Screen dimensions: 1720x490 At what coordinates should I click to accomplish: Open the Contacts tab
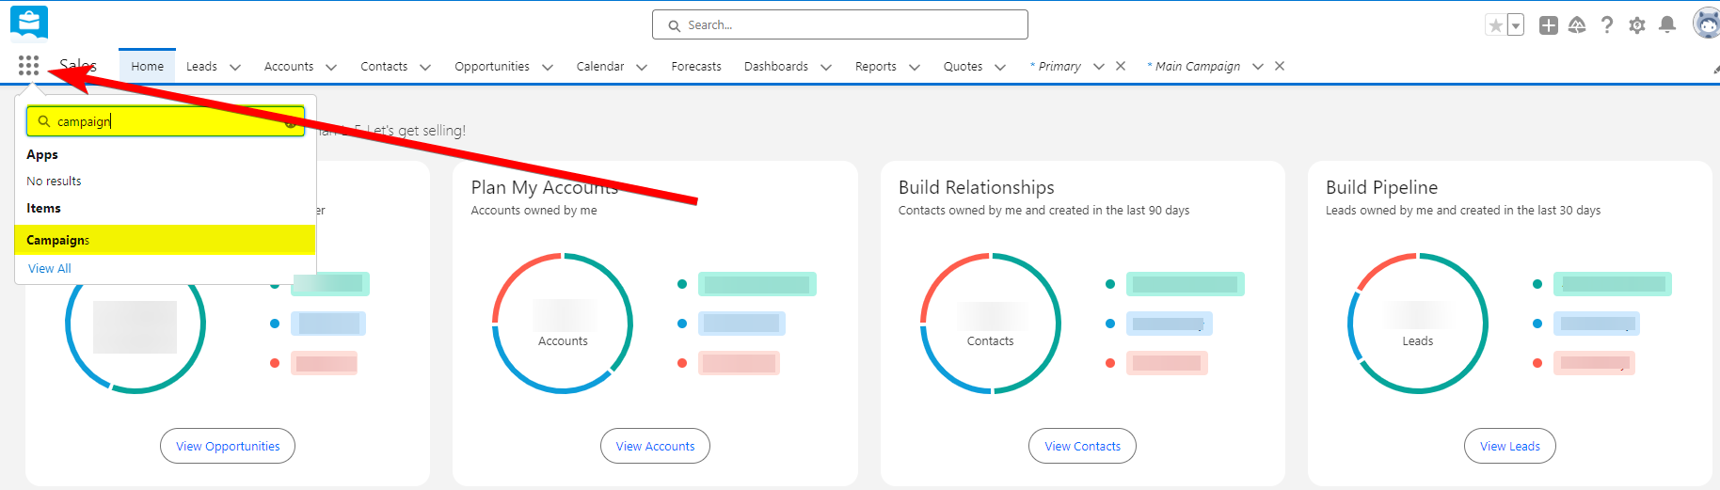pyautogui.click(x=384, y=66)
